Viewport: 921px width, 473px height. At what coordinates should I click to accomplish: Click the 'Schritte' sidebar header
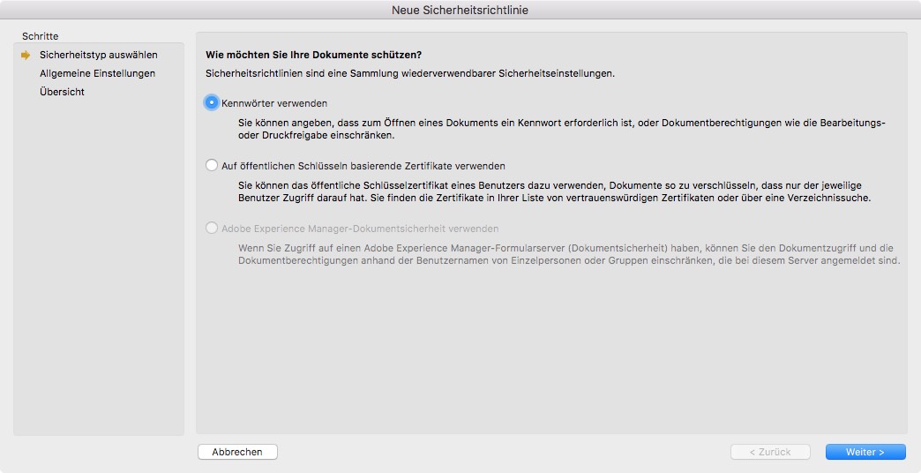(x=42, y=36)
